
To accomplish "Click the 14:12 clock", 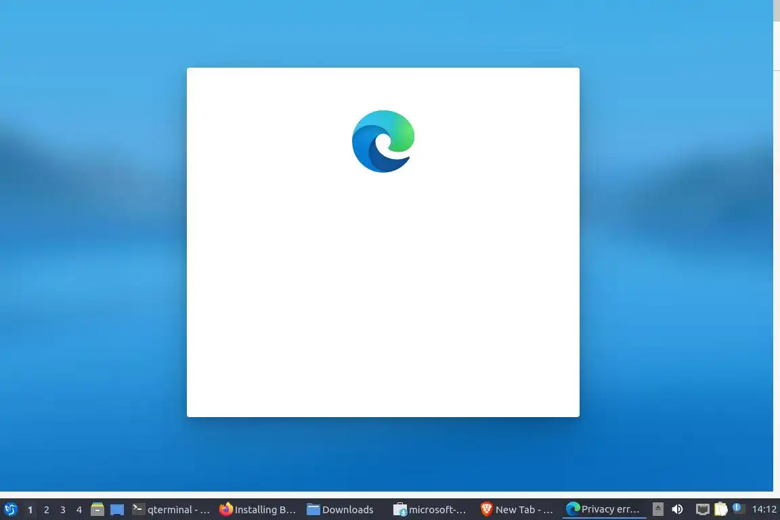I will click(764, 509).
